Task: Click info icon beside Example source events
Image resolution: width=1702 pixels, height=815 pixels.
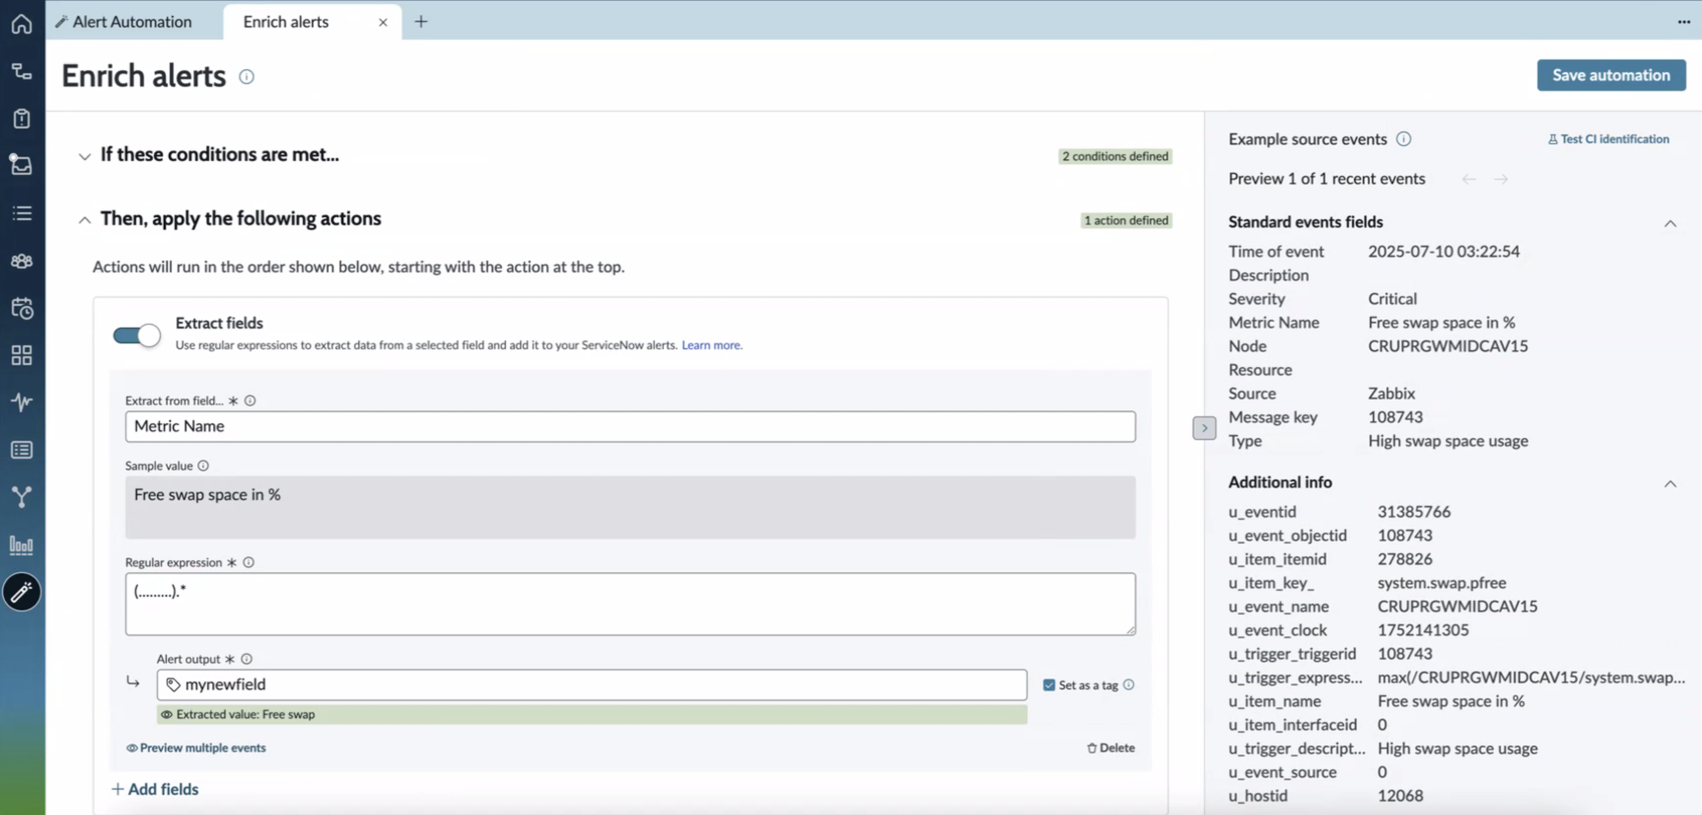Action: point(1403,139)
